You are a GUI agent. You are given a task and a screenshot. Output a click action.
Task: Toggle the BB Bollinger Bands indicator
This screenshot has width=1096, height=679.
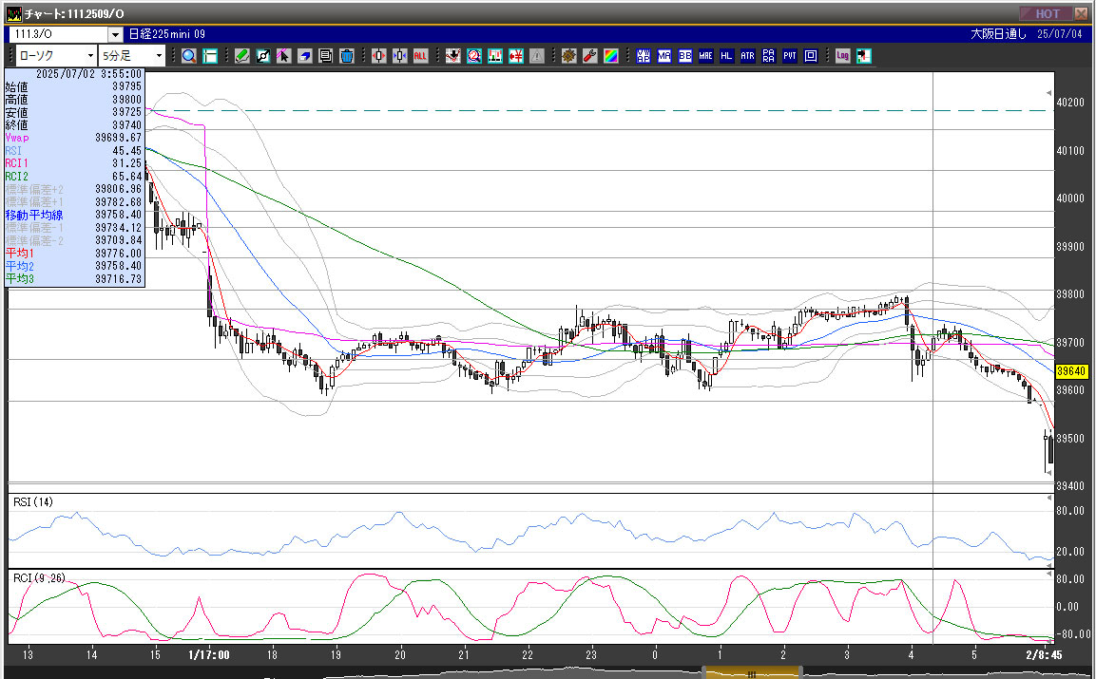[x=685, y=56]
